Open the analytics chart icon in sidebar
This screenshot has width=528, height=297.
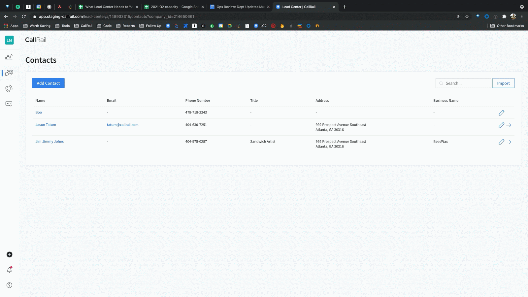9,58
